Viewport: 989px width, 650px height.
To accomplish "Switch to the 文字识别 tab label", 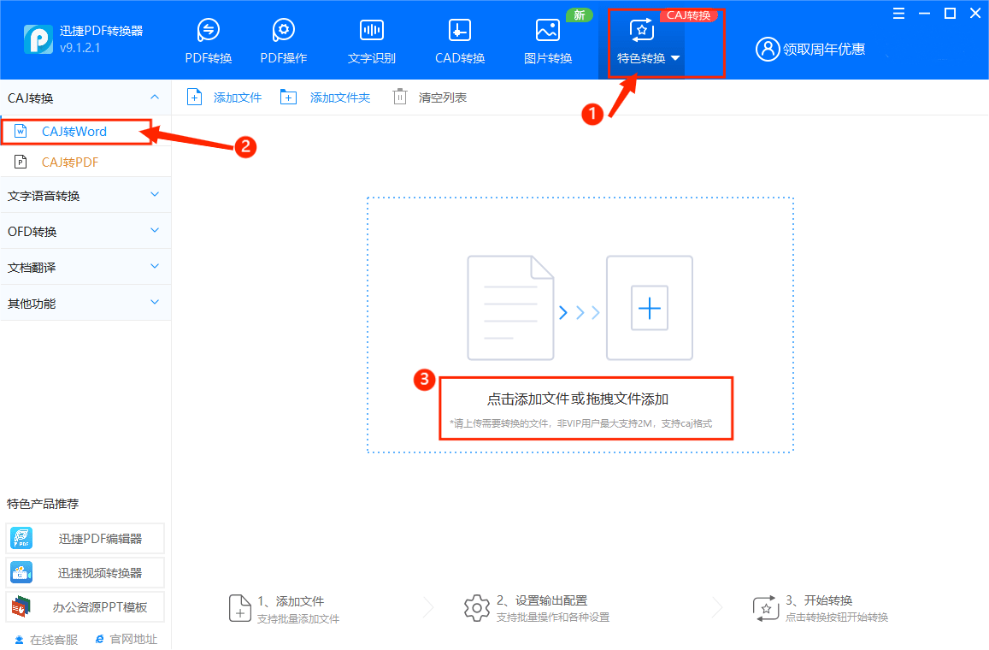I will [372, 58].
